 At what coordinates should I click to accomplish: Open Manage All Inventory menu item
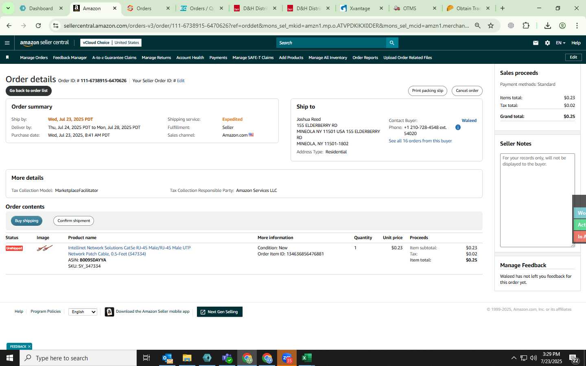point(328,58)
